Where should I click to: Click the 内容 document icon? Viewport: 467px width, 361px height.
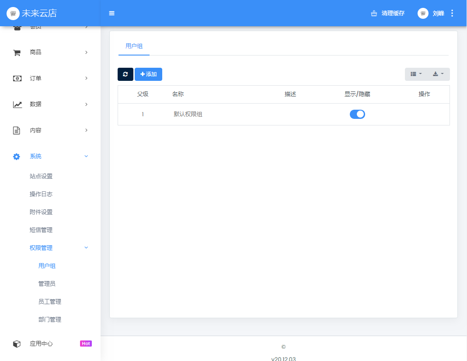coord(17,130)
